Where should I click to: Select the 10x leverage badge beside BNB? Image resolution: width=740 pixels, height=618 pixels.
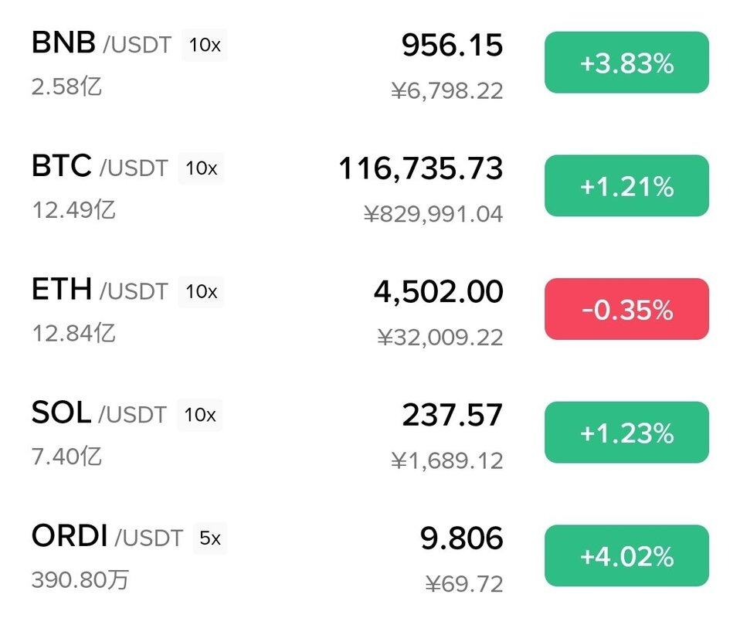click(x=205, y=46)
